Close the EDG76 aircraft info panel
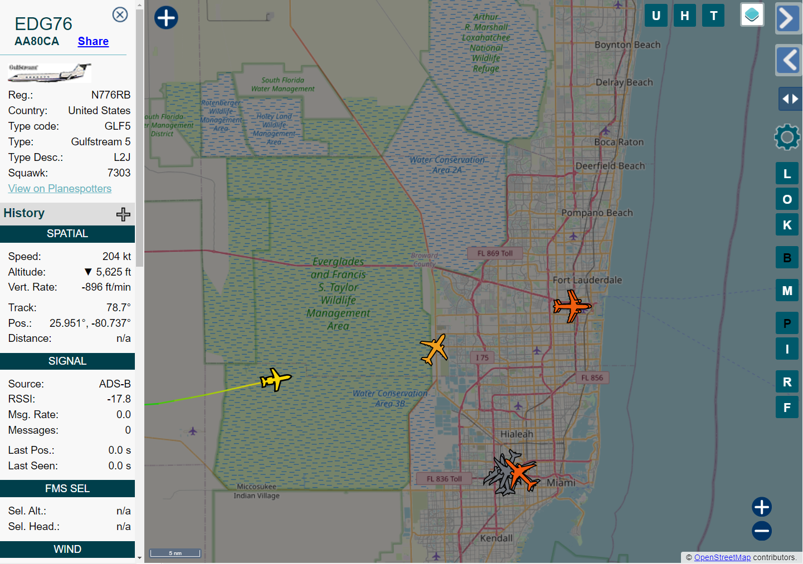Image resolution: width=803 pixels, height=564 pixels. 120,14
